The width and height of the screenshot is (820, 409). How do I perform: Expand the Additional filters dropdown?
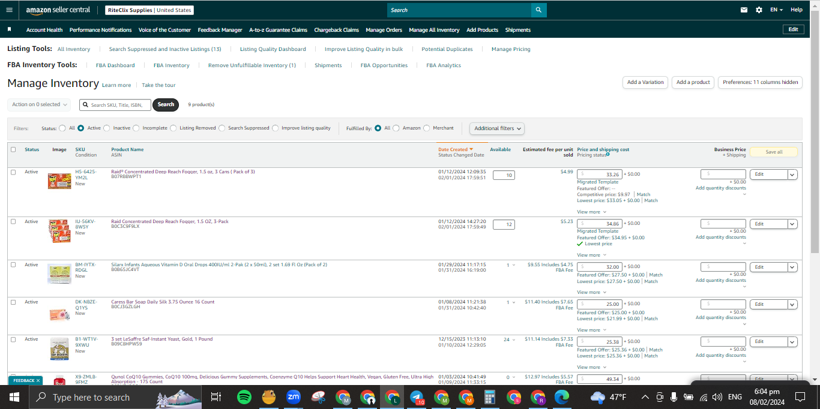point(497,128)
